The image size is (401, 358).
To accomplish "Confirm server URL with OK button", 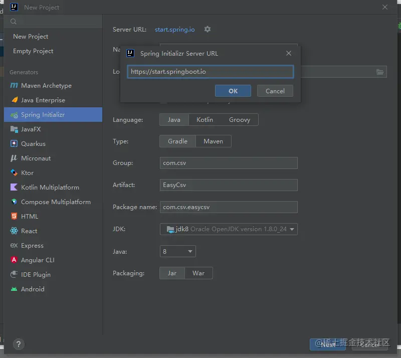I will tap(233, 91).
